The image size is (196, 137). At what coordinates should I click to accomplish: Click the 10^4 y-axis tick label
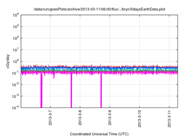coord(16,15)
